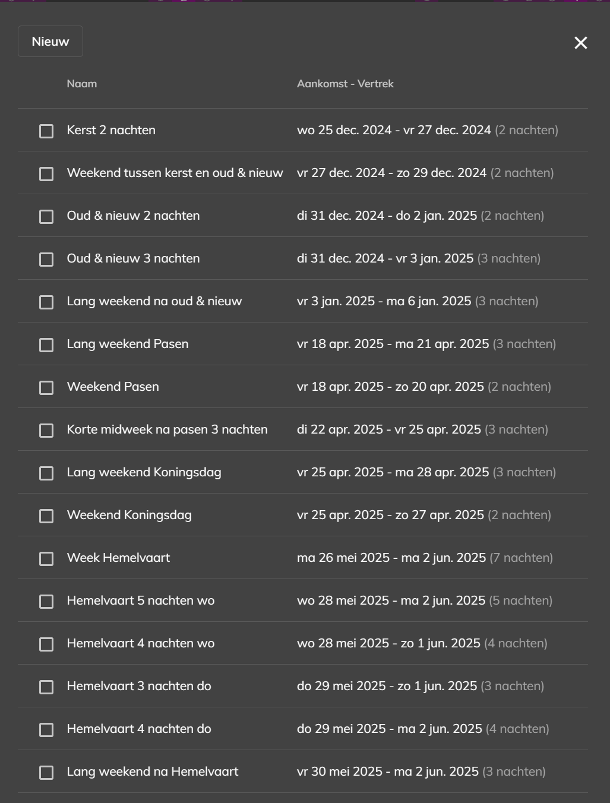Tick the Weekend Koningsdag checkbox
The height and width of the screenshot is (803, 610).
[x=46, y=516]
